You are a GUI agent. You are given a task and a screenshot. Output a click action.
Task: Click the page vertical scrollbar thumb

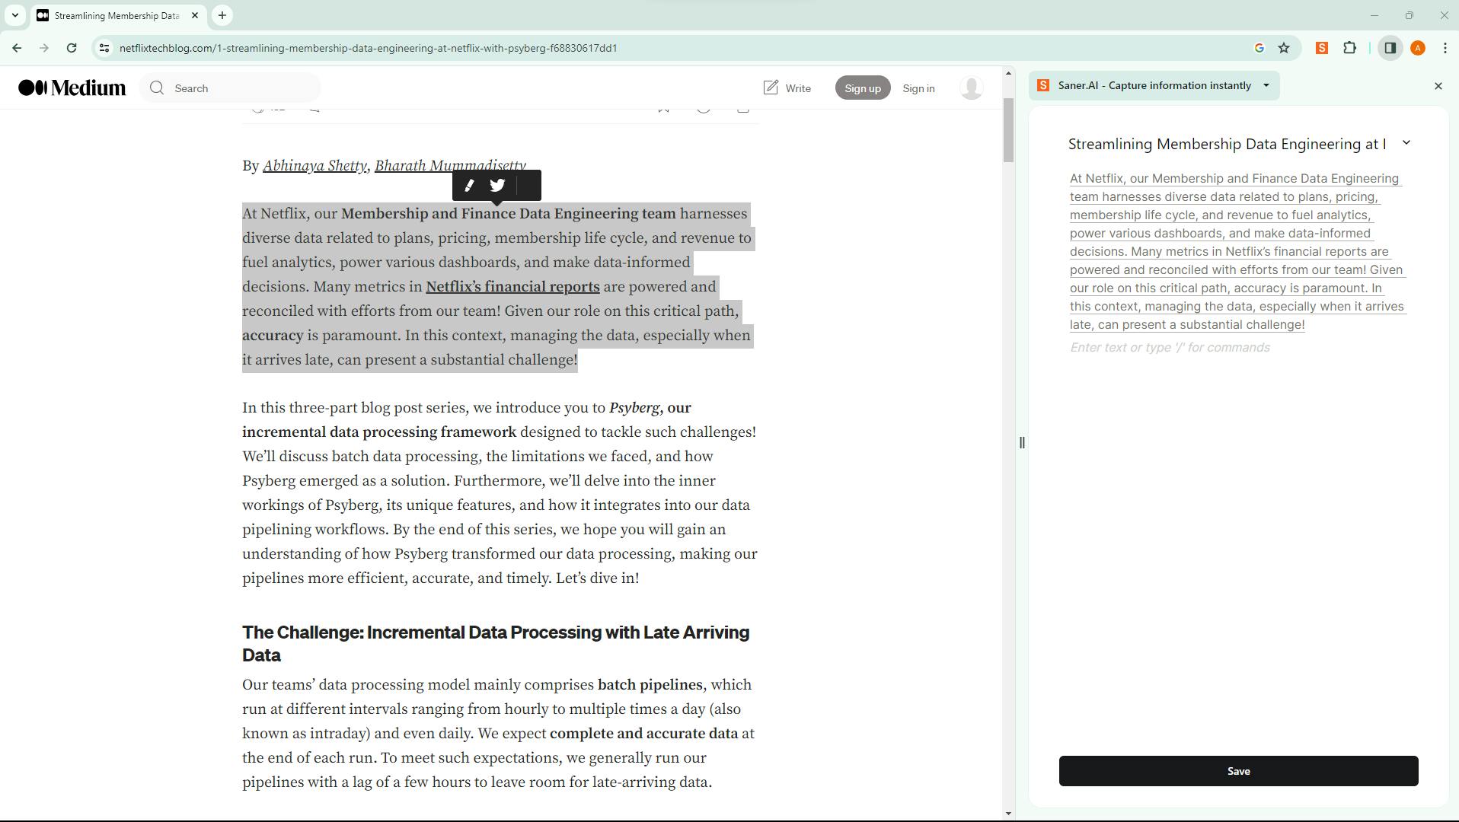pyautogui.click(x=1008, y=129)
